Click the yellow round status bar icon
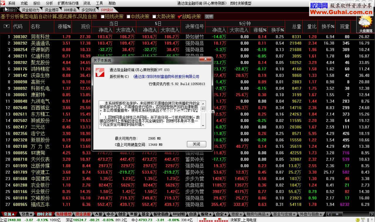Viewport: 375px width, 222px height. [x=358, y=220]
